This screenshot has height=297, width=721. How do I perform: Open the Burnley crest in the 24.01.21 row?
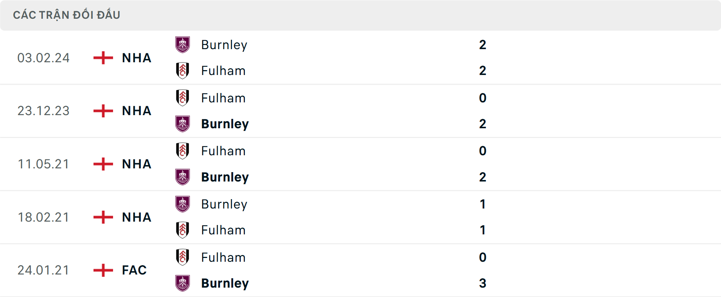coord(183,283)
